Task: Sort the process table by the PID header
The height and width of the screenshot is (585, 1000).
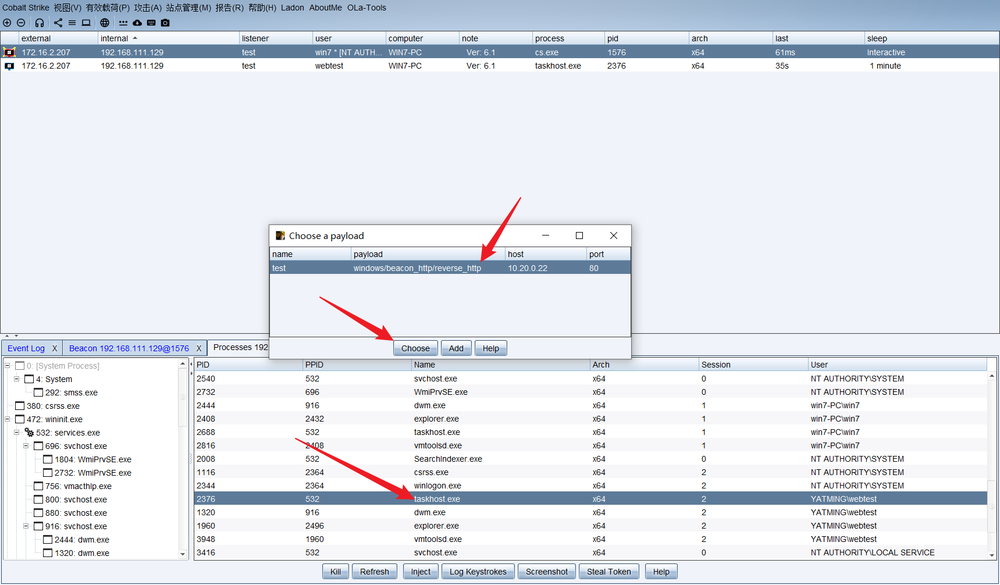Action: pyautogui.click(x=248, y=365)
